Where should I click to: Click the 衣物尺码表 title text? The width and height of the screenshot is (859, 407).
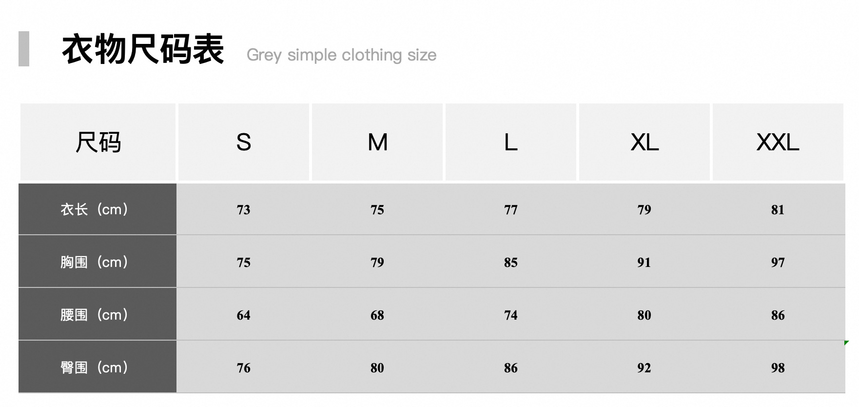point(143,49)
